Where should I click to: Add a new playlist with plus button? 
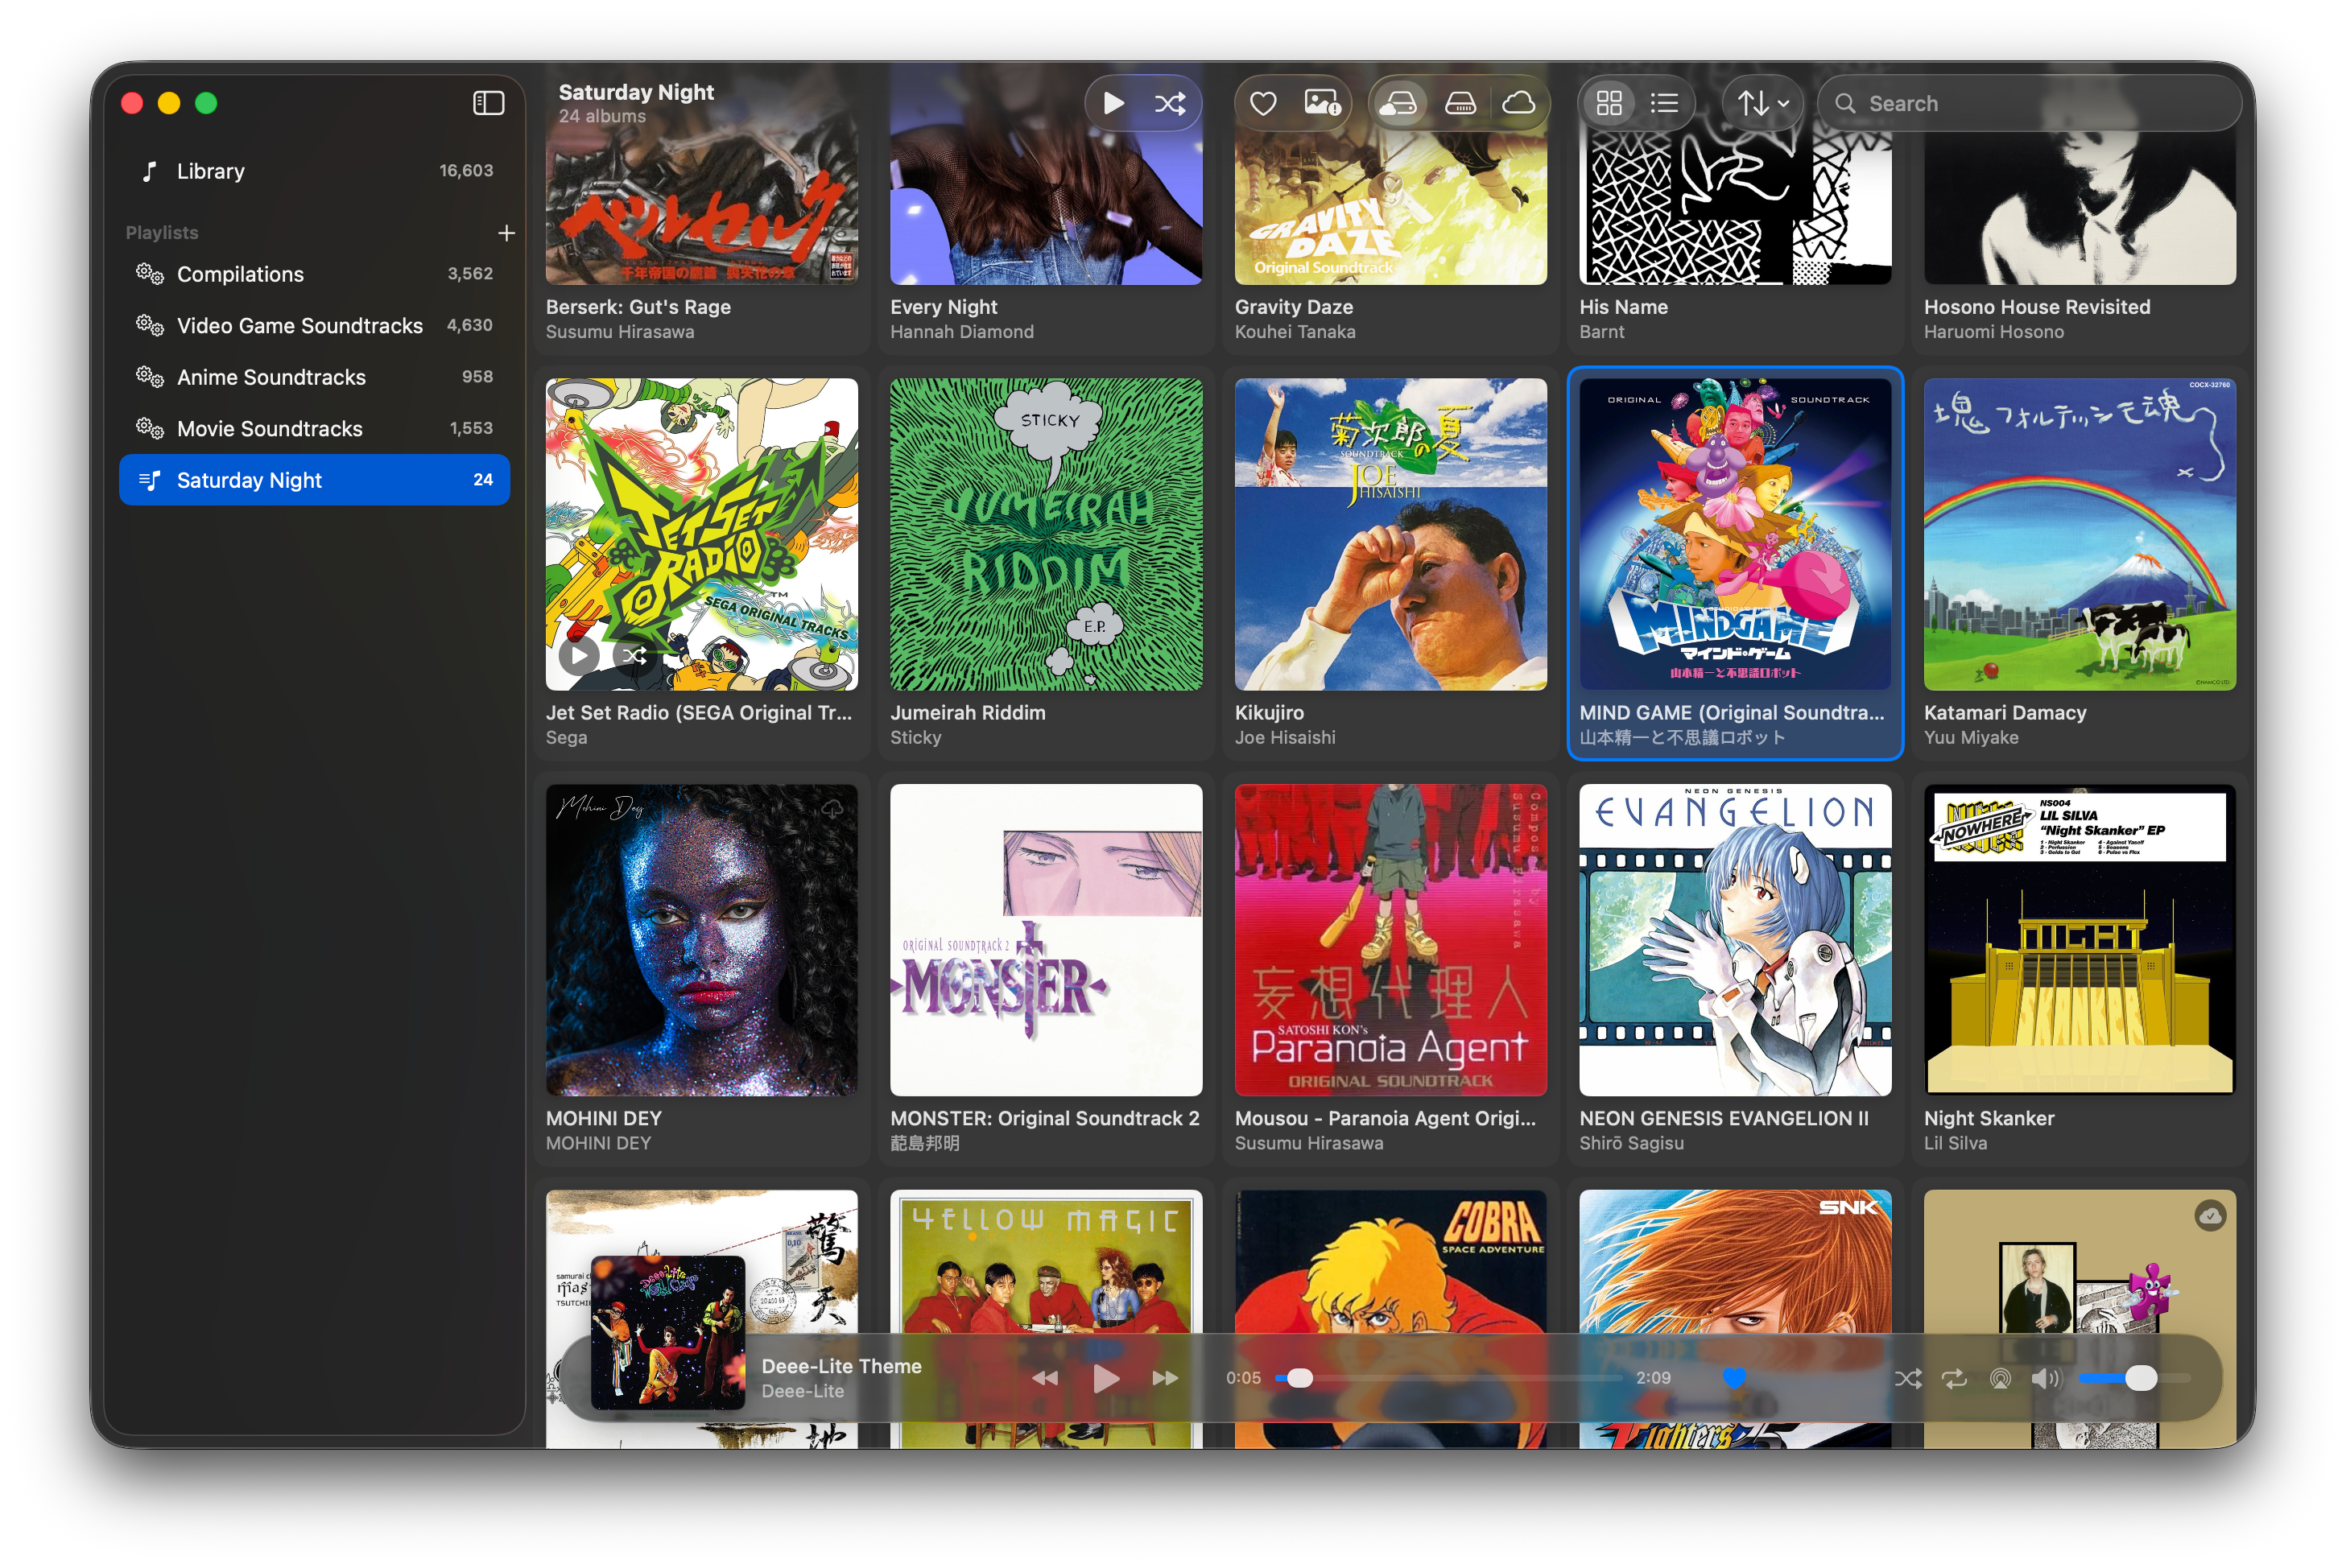click(x=506, y=233)
